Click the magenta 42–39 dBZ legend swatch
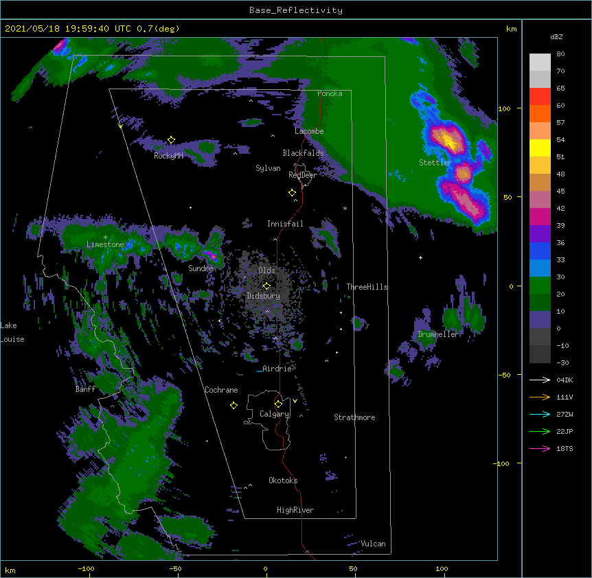Viewport: 592px width, 578px height. coord(540,216)
